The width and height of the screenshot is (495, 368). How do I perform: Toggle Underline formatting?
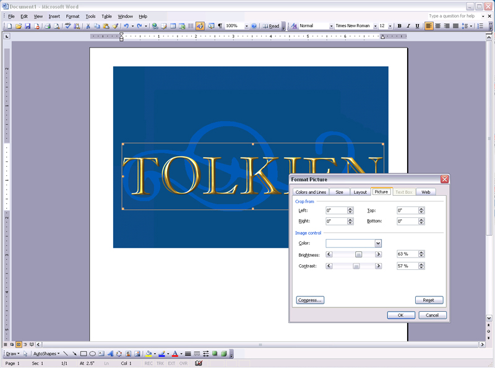coord(417,26)
